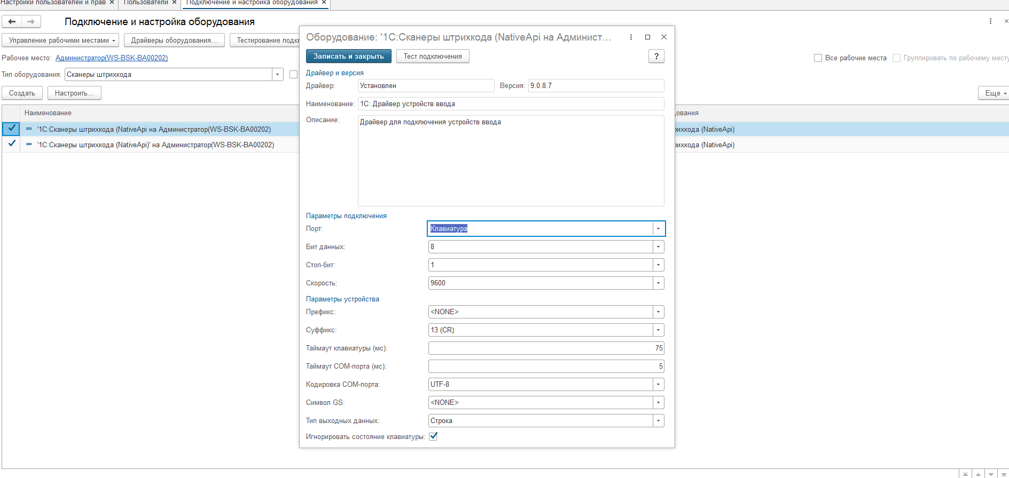The width and height of the screenshot is (1009, 478).
Task: Move one row up with bottom arrow
Action: coord(978,474)
